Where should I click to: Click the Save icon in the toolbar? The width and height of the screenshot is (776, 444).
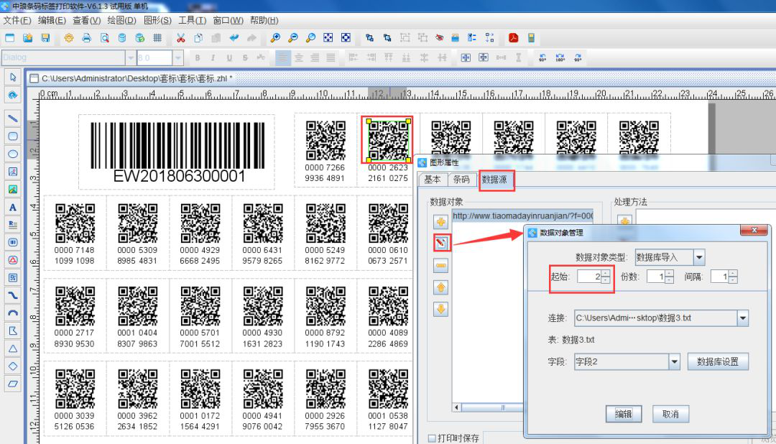pos(45,38)
